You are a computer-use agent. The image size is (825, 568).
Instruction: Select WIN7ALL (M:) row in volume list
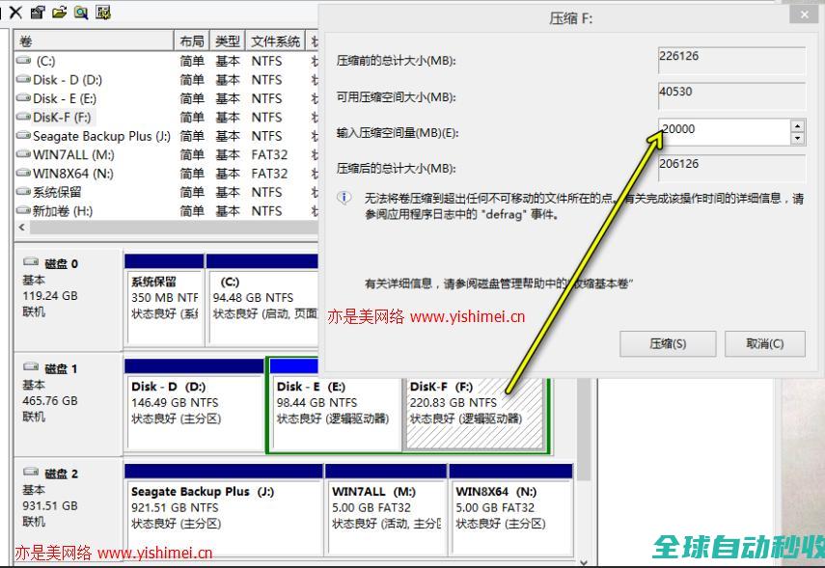point(72,154)
